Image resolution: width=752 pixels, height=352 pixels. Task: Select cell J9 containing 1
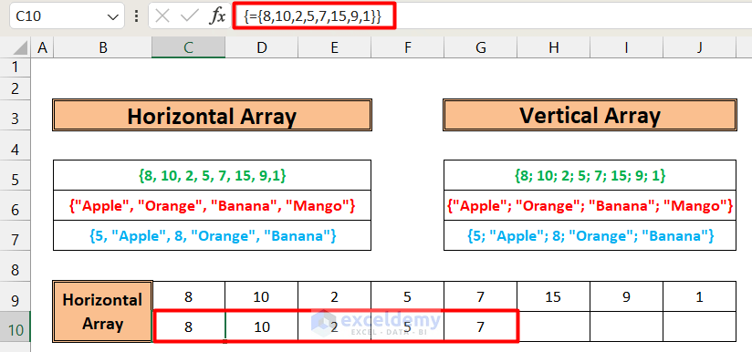pyautogui.click(x=700, y=297)
